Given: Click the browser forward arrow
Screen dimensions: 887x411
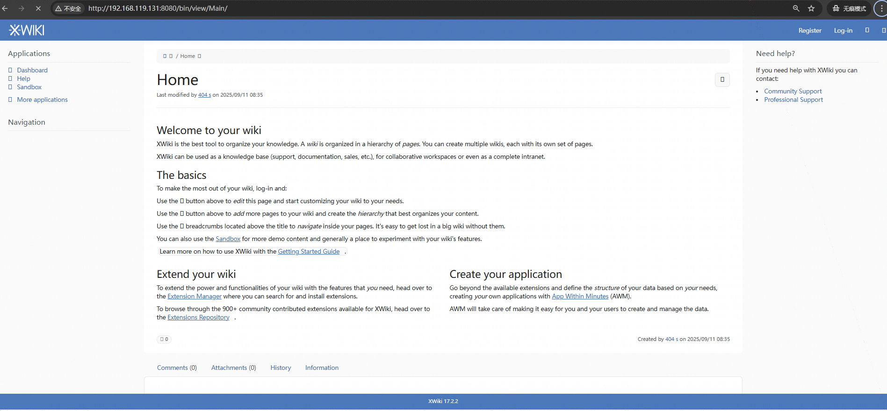Looking at the screenshot, I should point(22,8).
